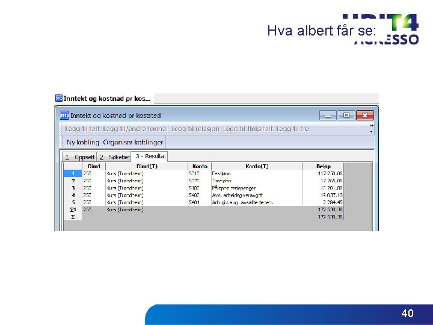Click 'Legg til/endre formel' toolbar item
This screenshot has height=325, width=433.
[135, 129]
